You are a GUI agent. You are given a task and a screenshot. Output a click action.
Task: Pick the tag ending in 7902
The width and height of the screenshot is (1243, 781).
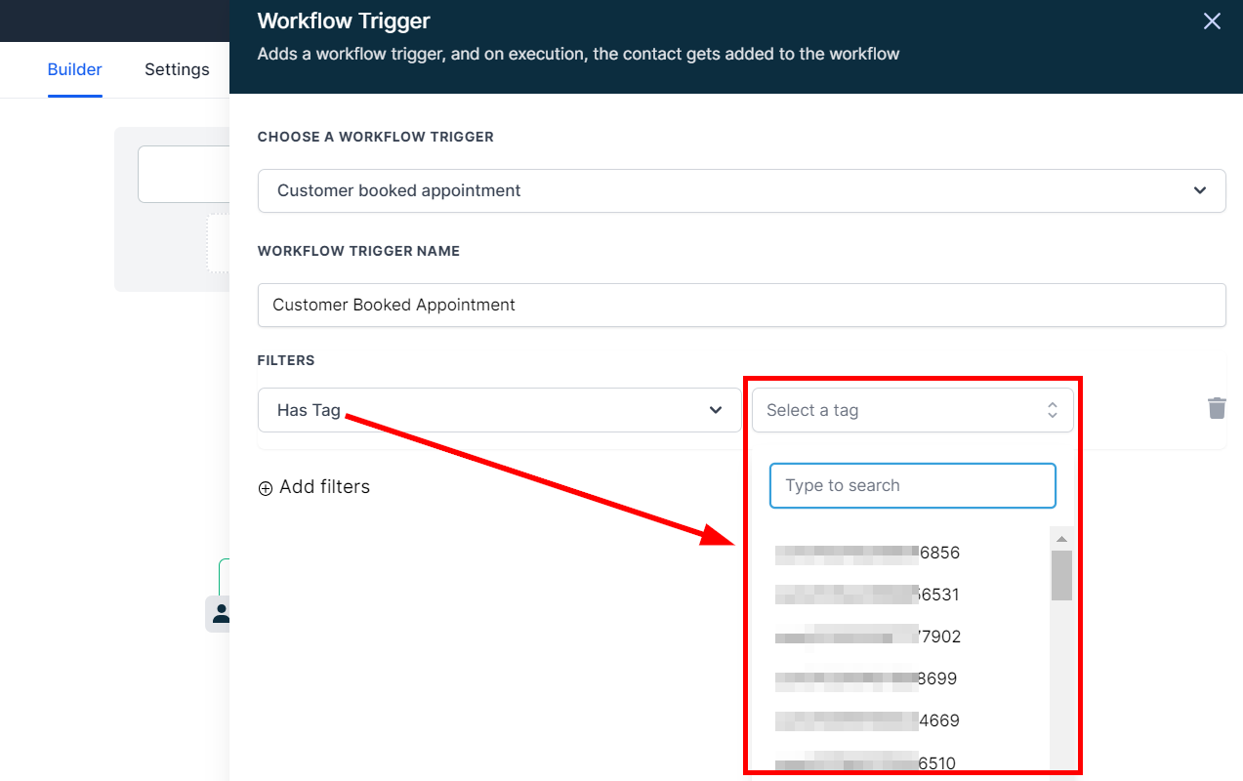coord(867,637)
